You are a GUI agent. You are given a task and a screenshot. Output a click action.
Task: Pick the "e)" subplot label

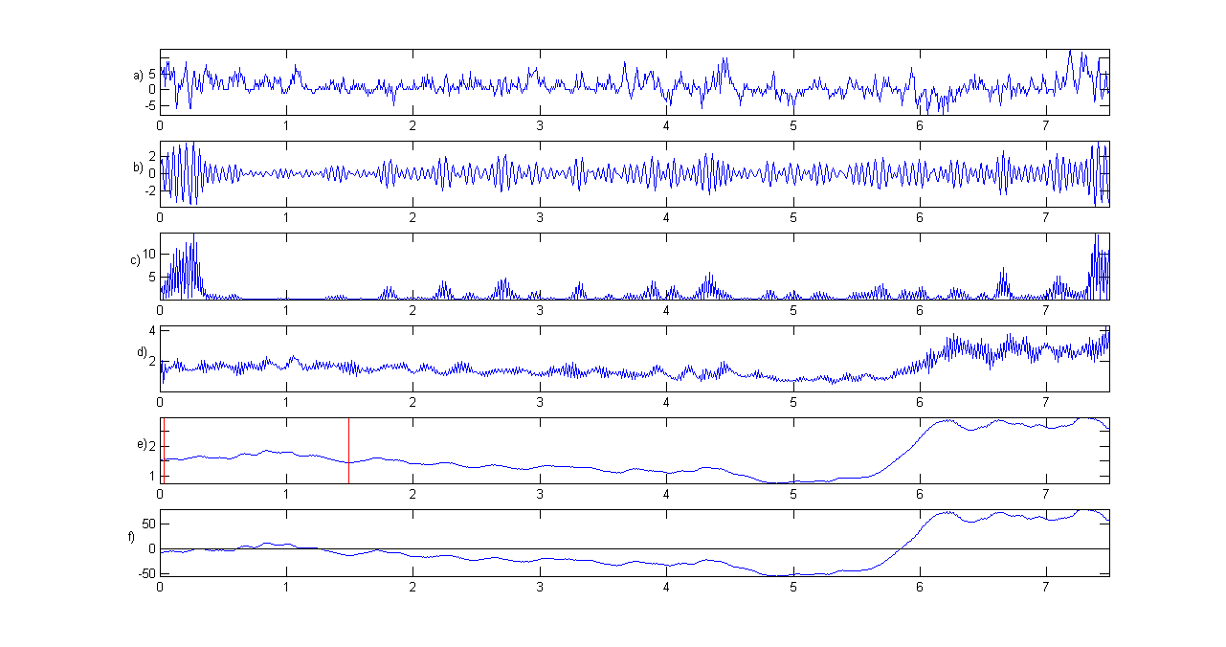(142, 444)
